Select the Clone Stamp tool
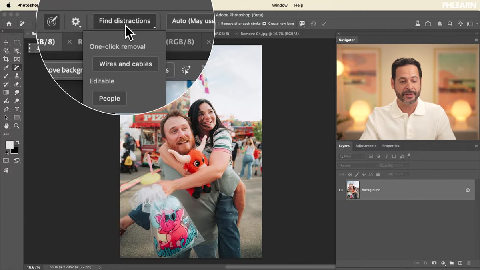 [17, 76]
